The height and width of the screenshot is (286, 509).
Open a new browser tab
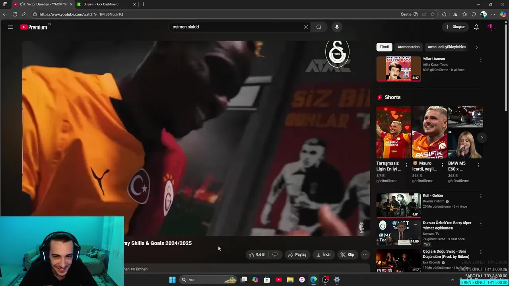click(143, 4)
